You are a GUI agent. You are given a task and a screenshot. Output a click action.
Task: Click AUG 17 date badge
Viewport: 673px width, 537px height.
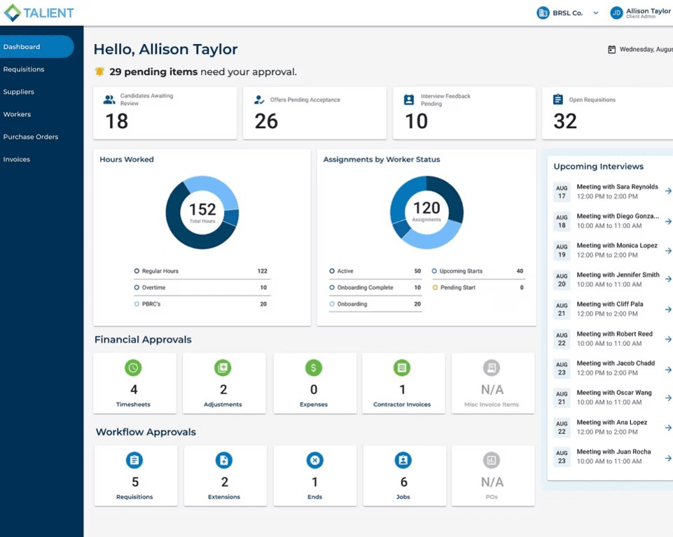[562, 192]
